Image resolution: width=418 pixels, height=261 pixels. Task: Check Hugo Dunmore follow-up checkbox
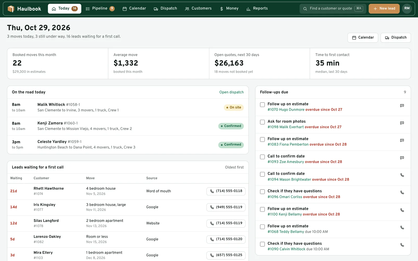coord(262,105)
